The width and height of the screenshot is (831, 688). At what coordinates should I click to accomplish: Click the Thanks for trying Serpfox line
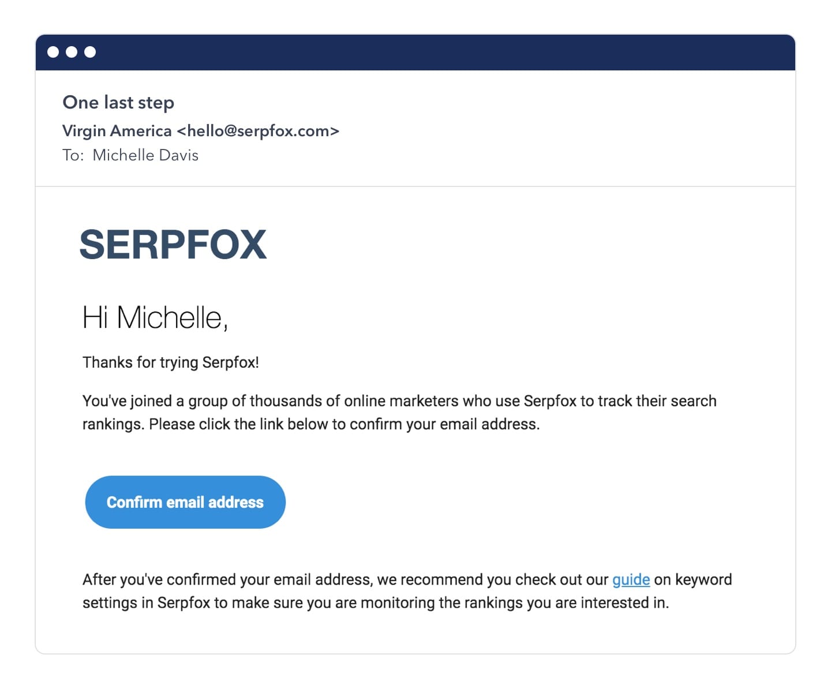170,362
